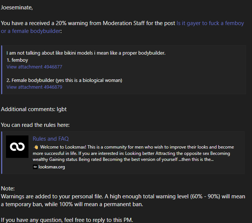Open the Rules and FAQ link
Screen dimensions: 252x223
[x=51, y=139]
